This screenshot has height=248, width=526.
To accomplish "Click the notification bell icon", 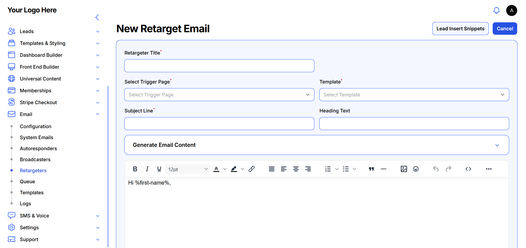I will point(496,10).
